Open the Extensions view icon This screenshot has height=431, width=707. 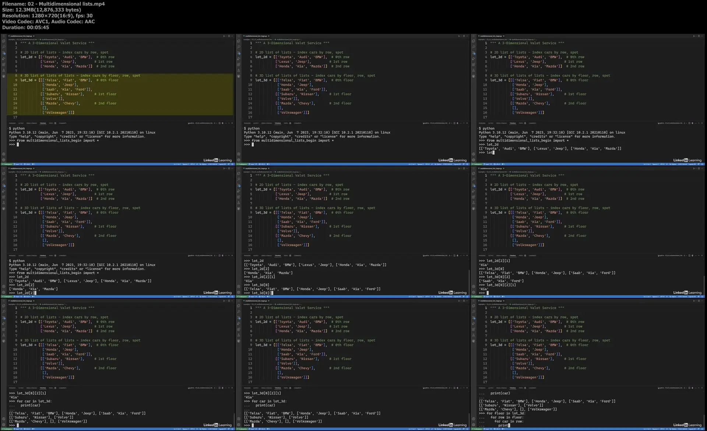tap(4, 64)
